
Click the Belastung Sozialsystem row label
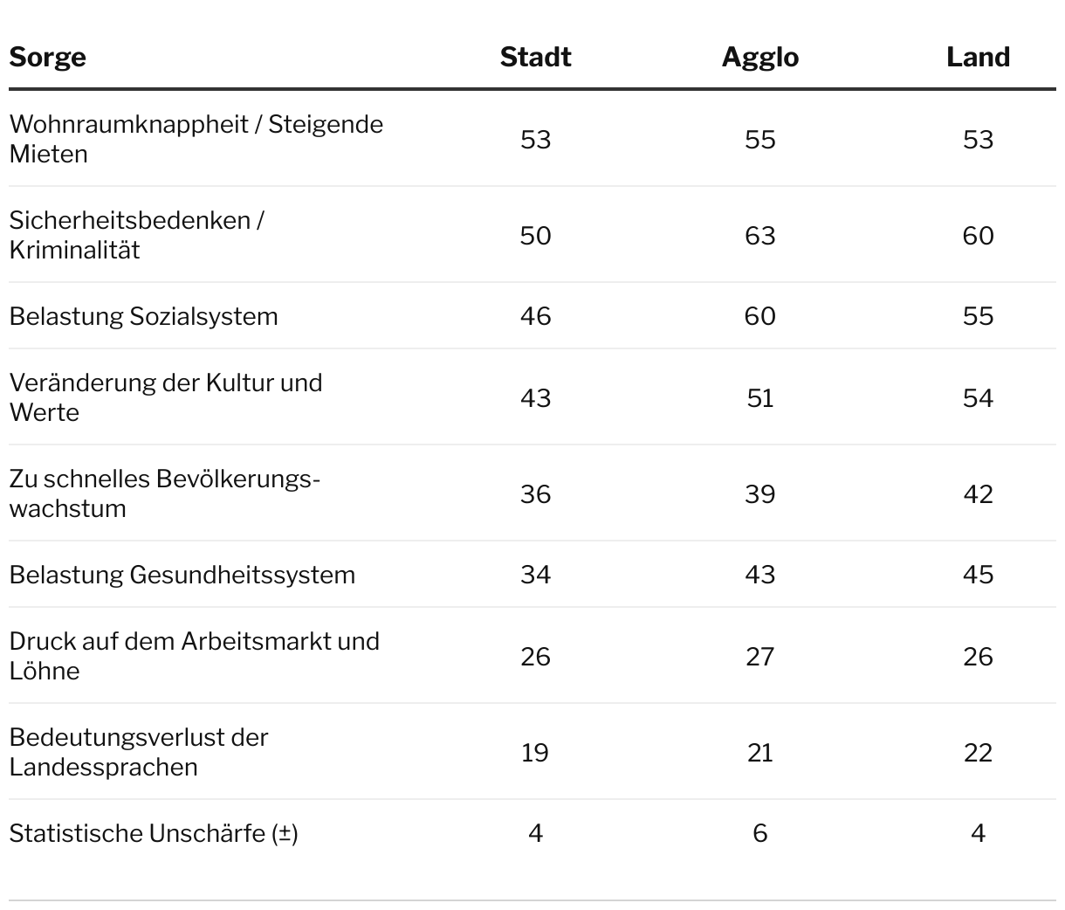pyautogui.click(x=143, y=316)
